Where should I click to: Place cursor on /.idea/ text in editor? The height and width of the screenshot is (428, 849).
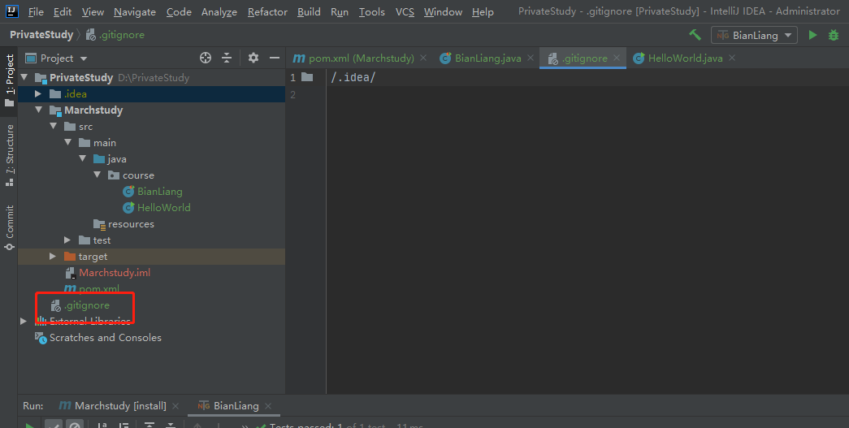pyautogui.click(x=353, y=77)
